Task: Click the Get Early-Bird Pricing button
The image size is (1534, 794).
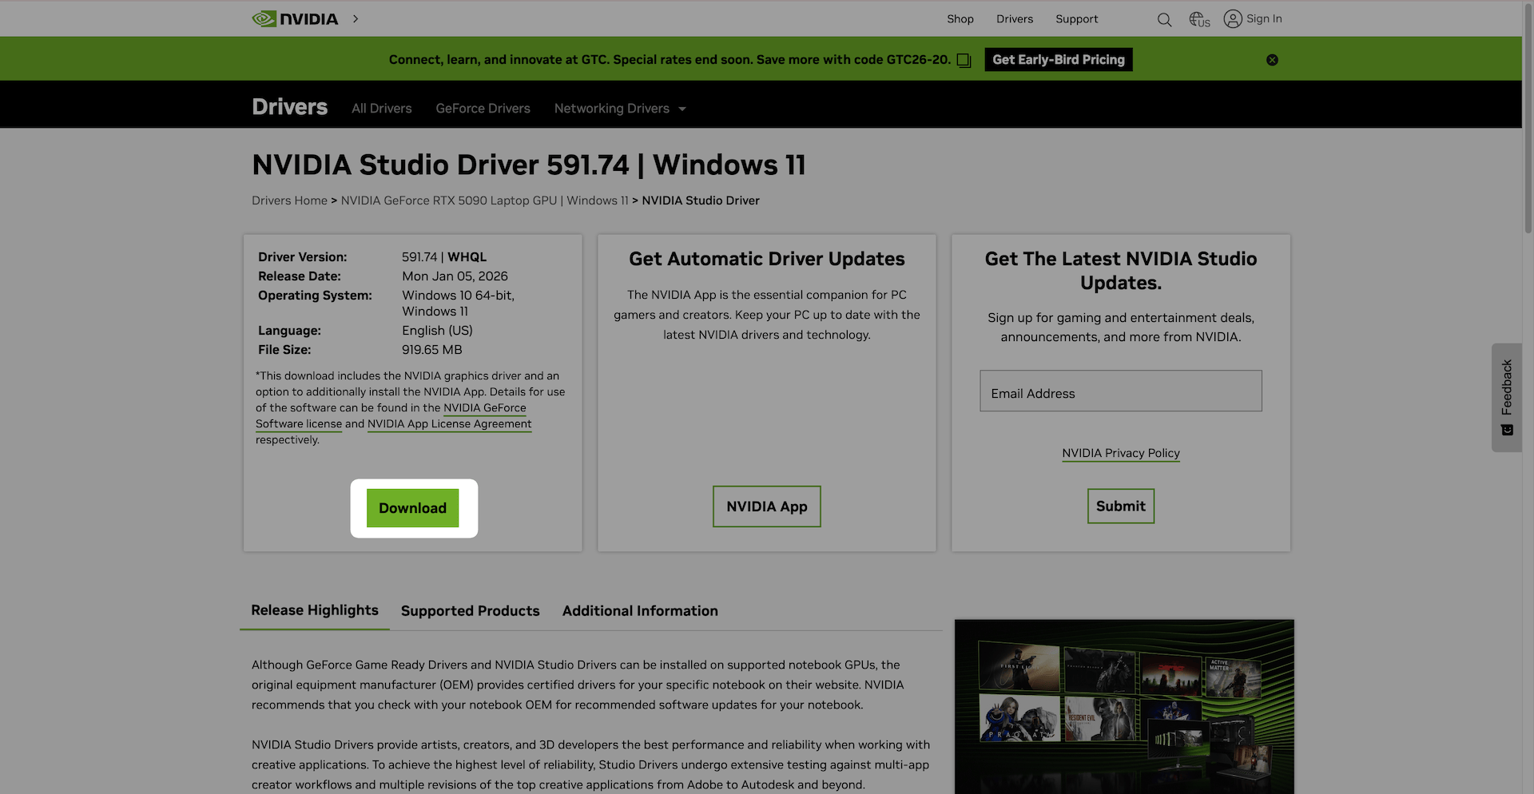Action: 1058,59
